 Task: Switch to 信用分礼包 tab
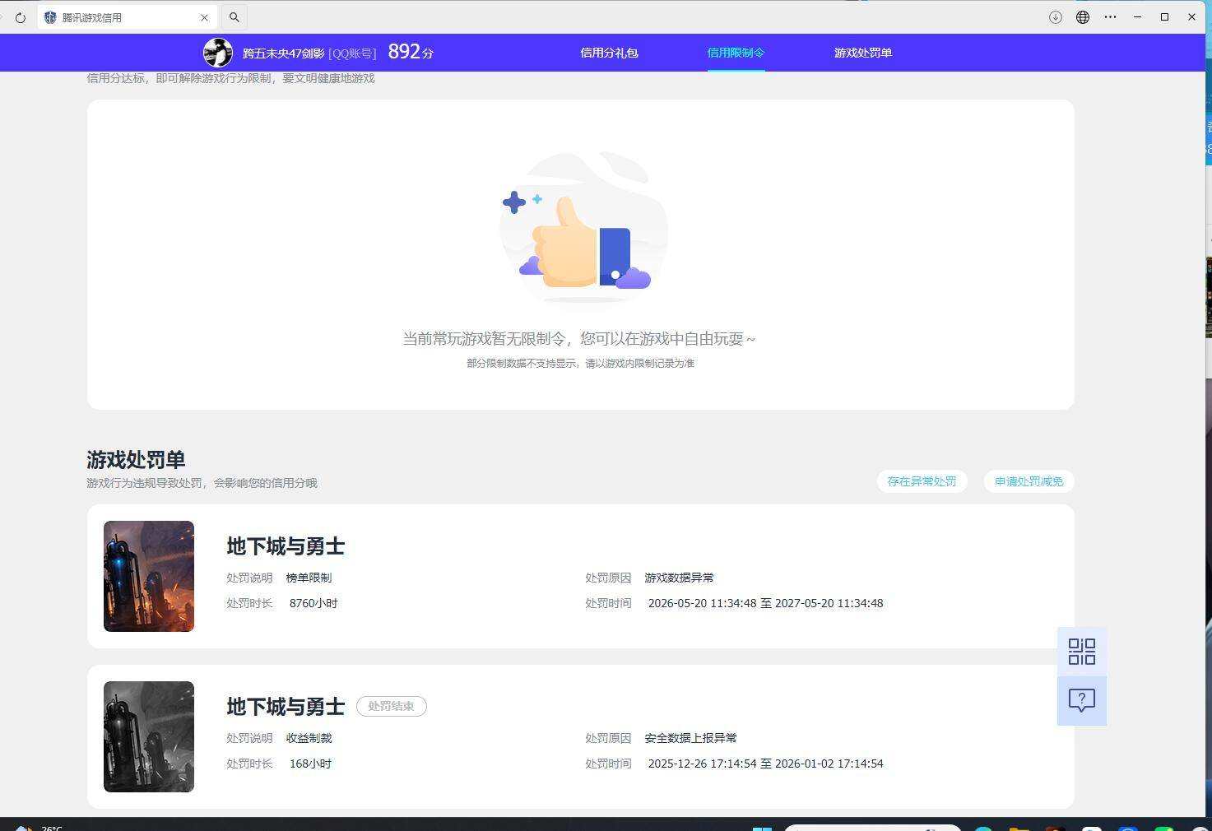click(609, 53)
